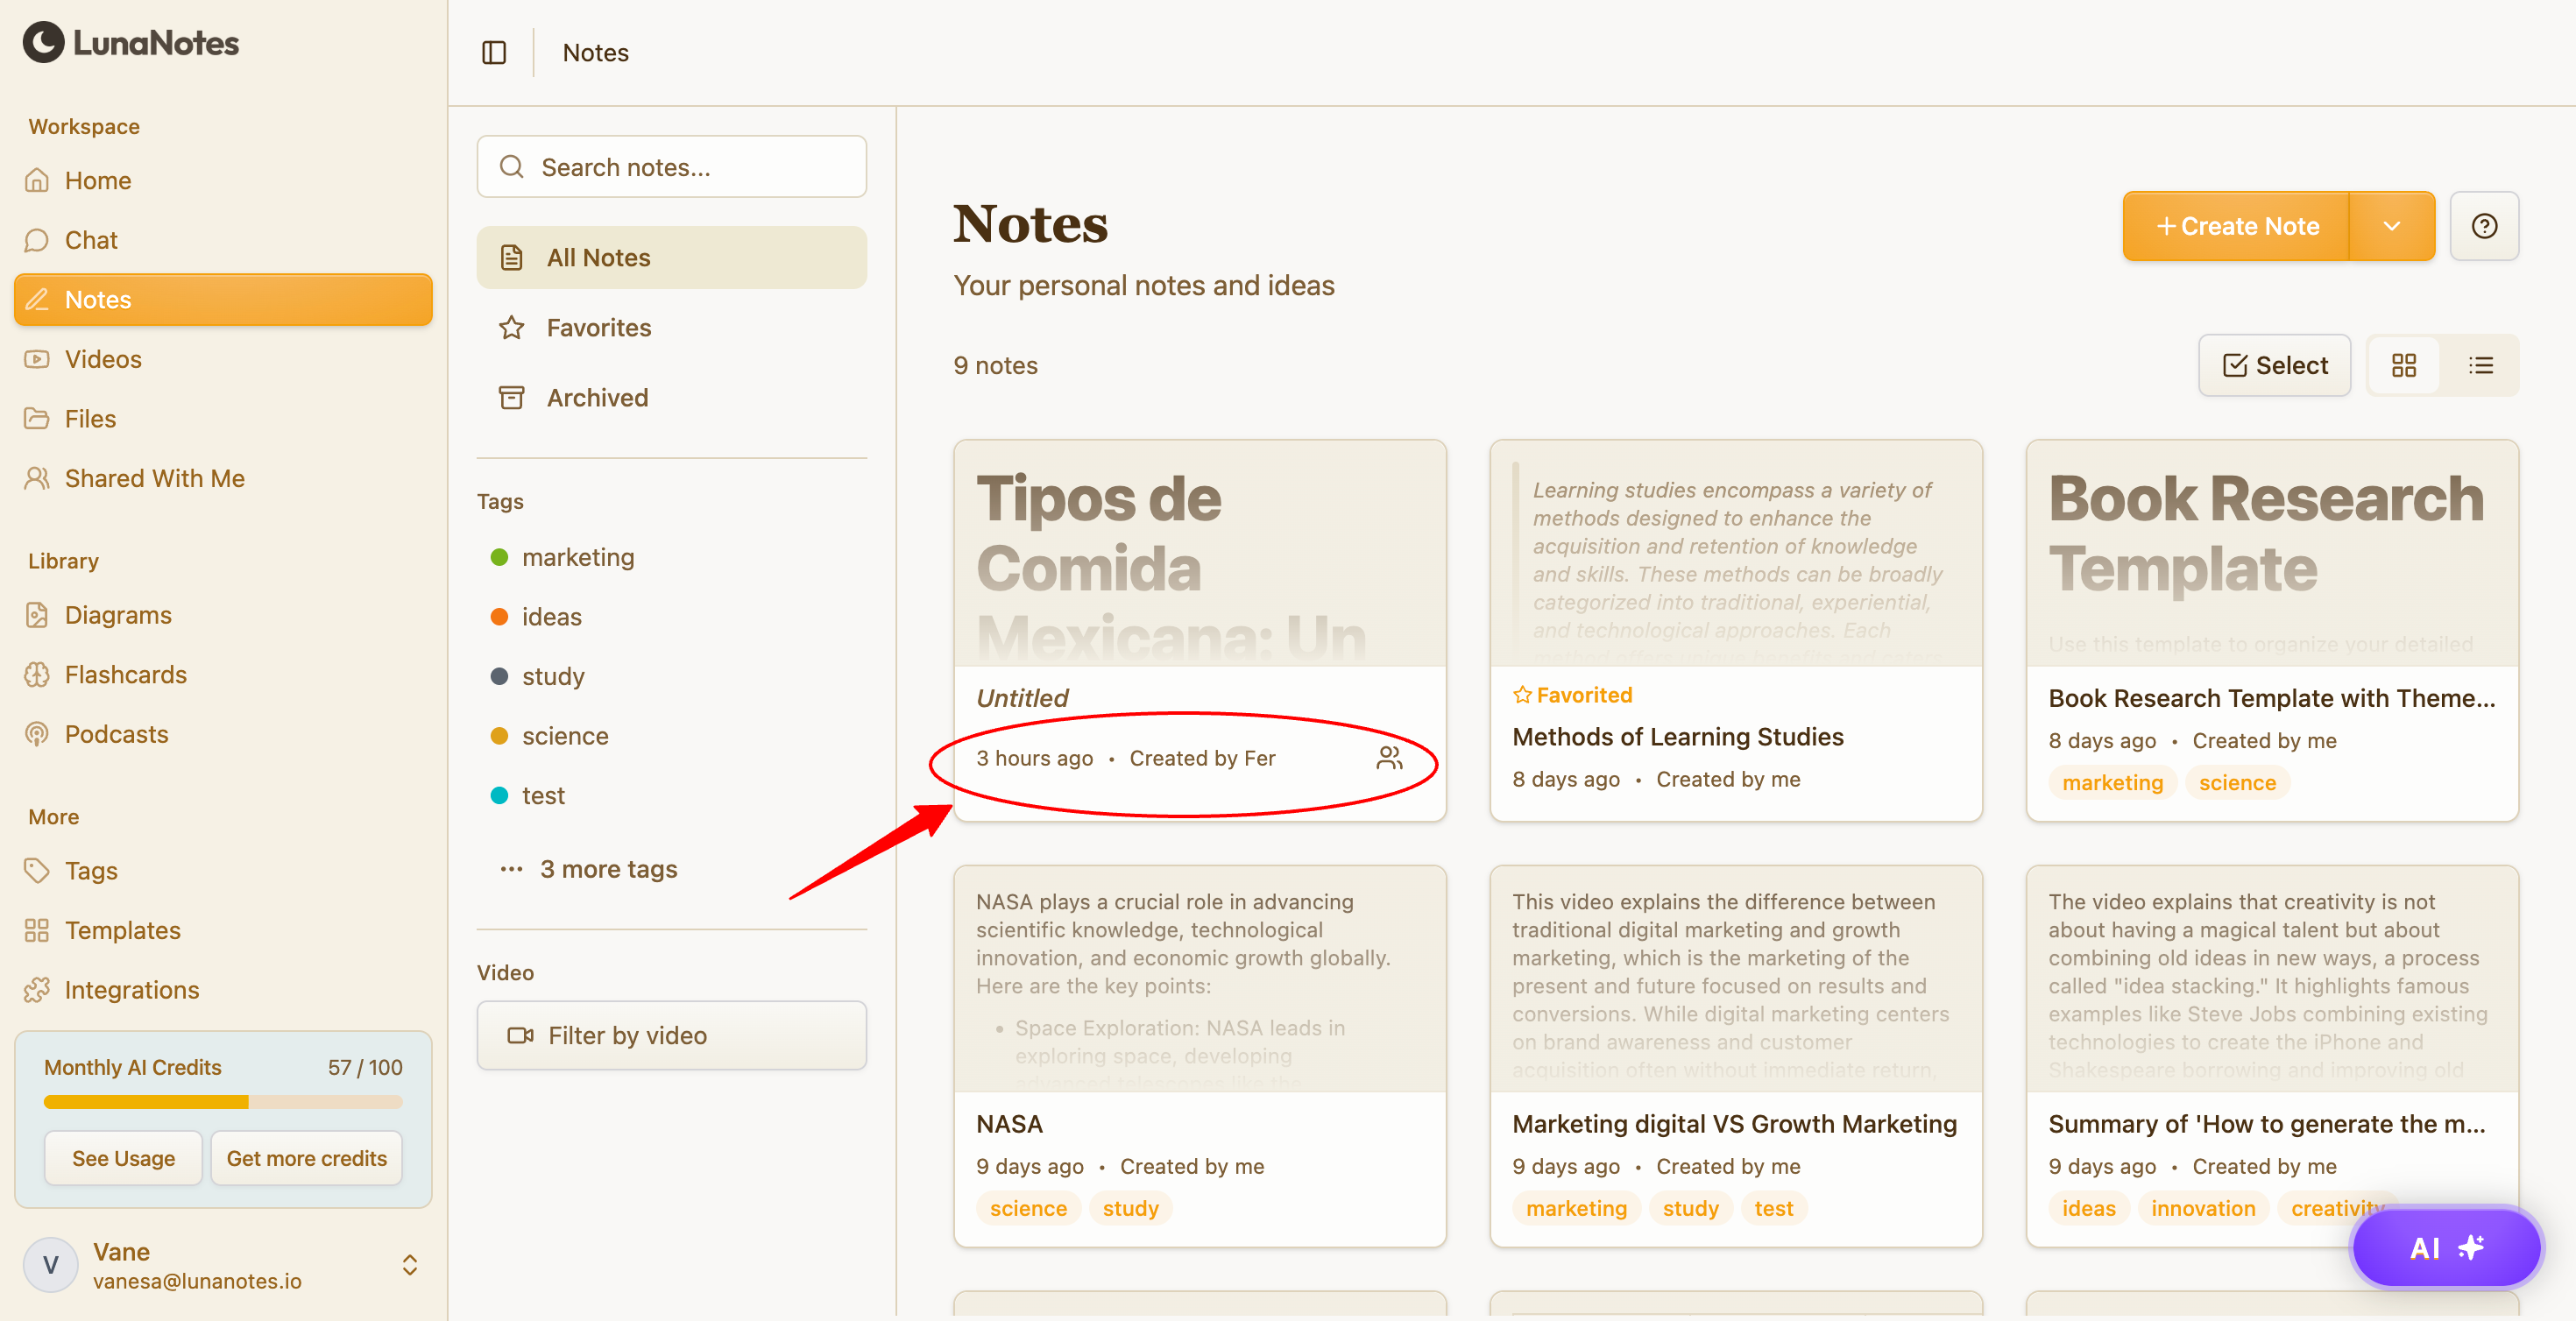The width and height of the screenshot is (2576, 1321).
Task: Show Archived notes
Action: click(x=597, y=398)
